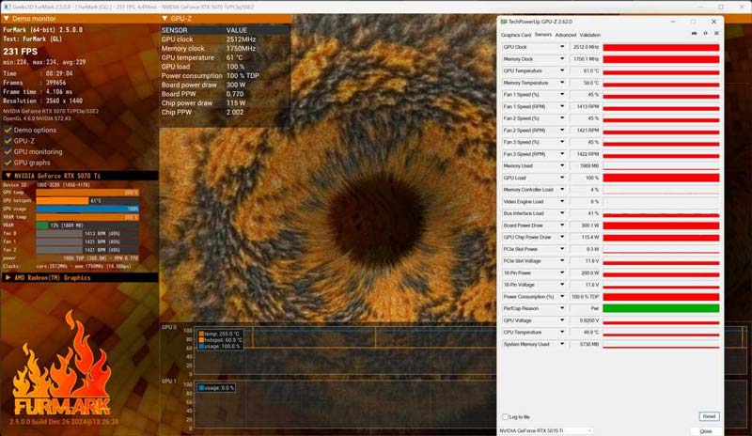Viewport: 752px width, 436px height.
Task: Open the GPU selector combo box at bottom
Action: [x=546, y=430]
